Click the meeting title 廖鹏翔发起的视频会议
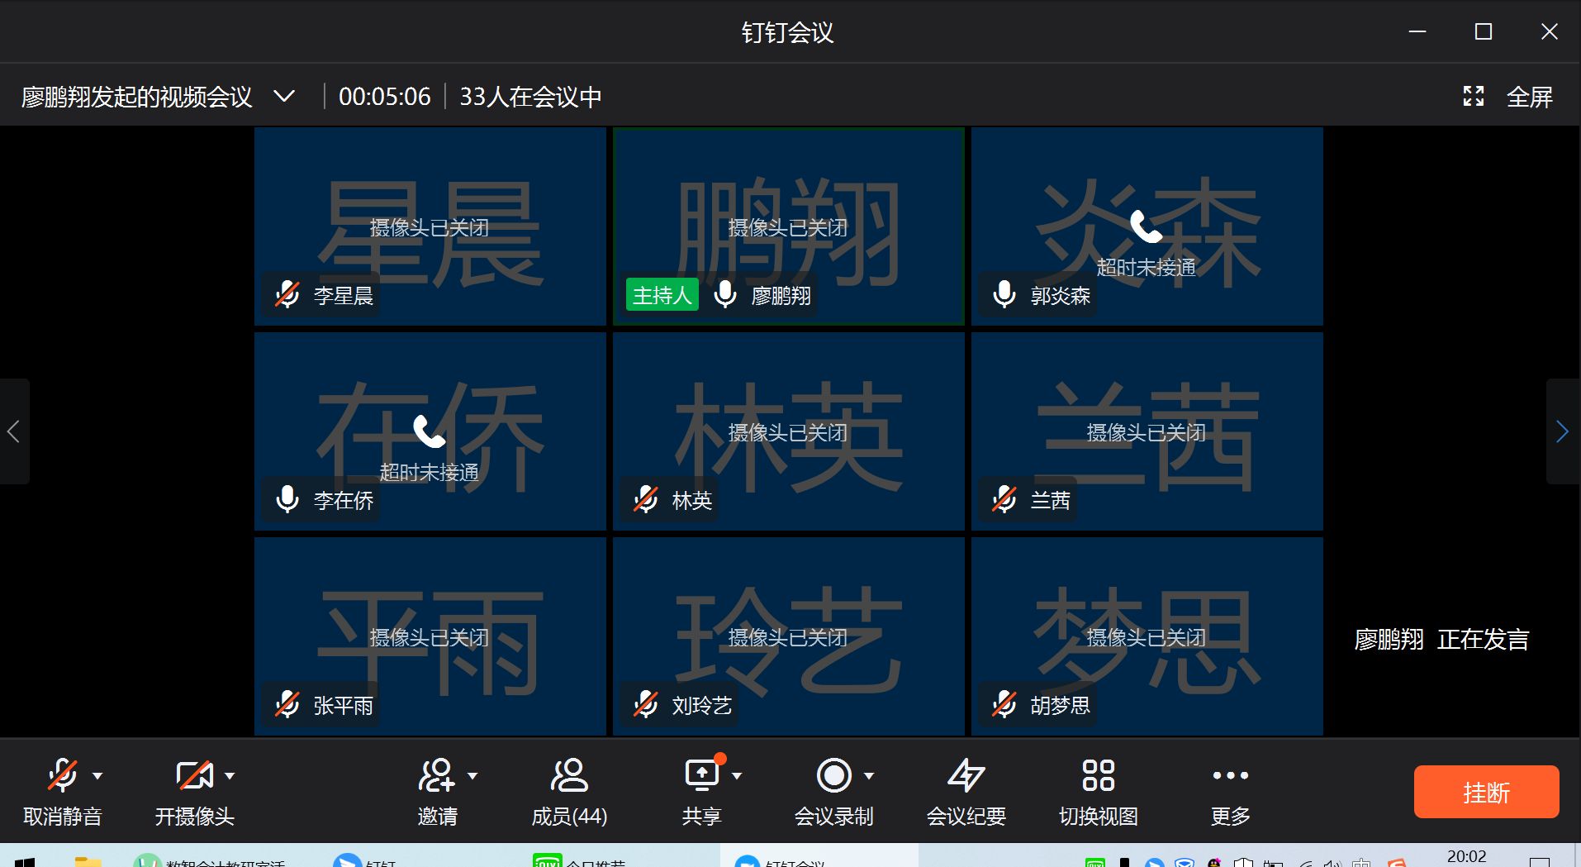Screen dimensions: 1581x867 click(137, 97)
